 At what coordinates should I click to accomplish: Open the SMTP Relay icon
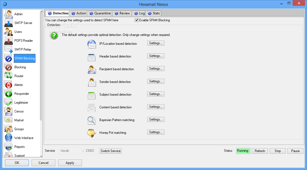click(x=9, y=49)
